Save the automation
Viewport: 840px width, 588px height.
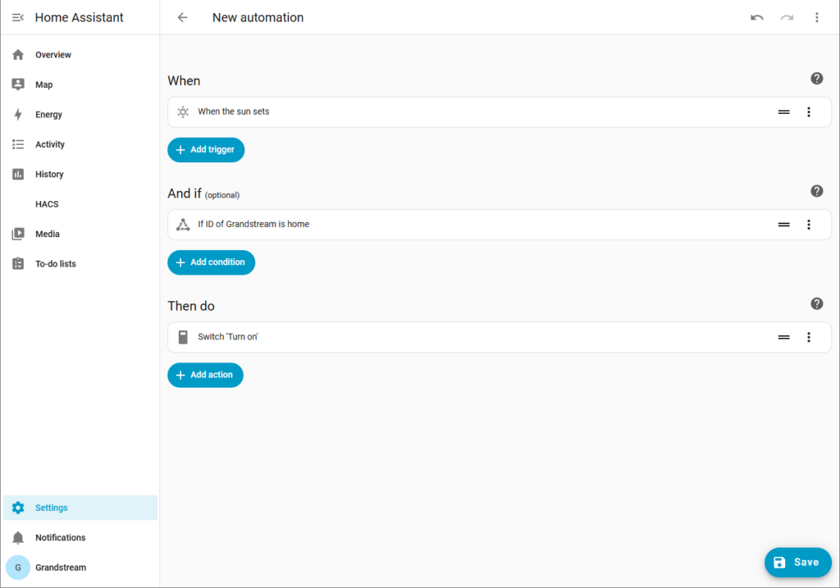coord(797,563)
